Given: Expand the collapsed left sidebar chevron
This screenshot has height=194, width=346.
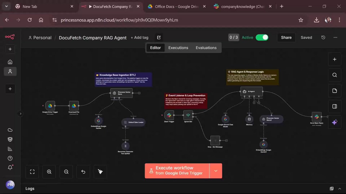Looking at the screenshot, I should tap(20, 114).
